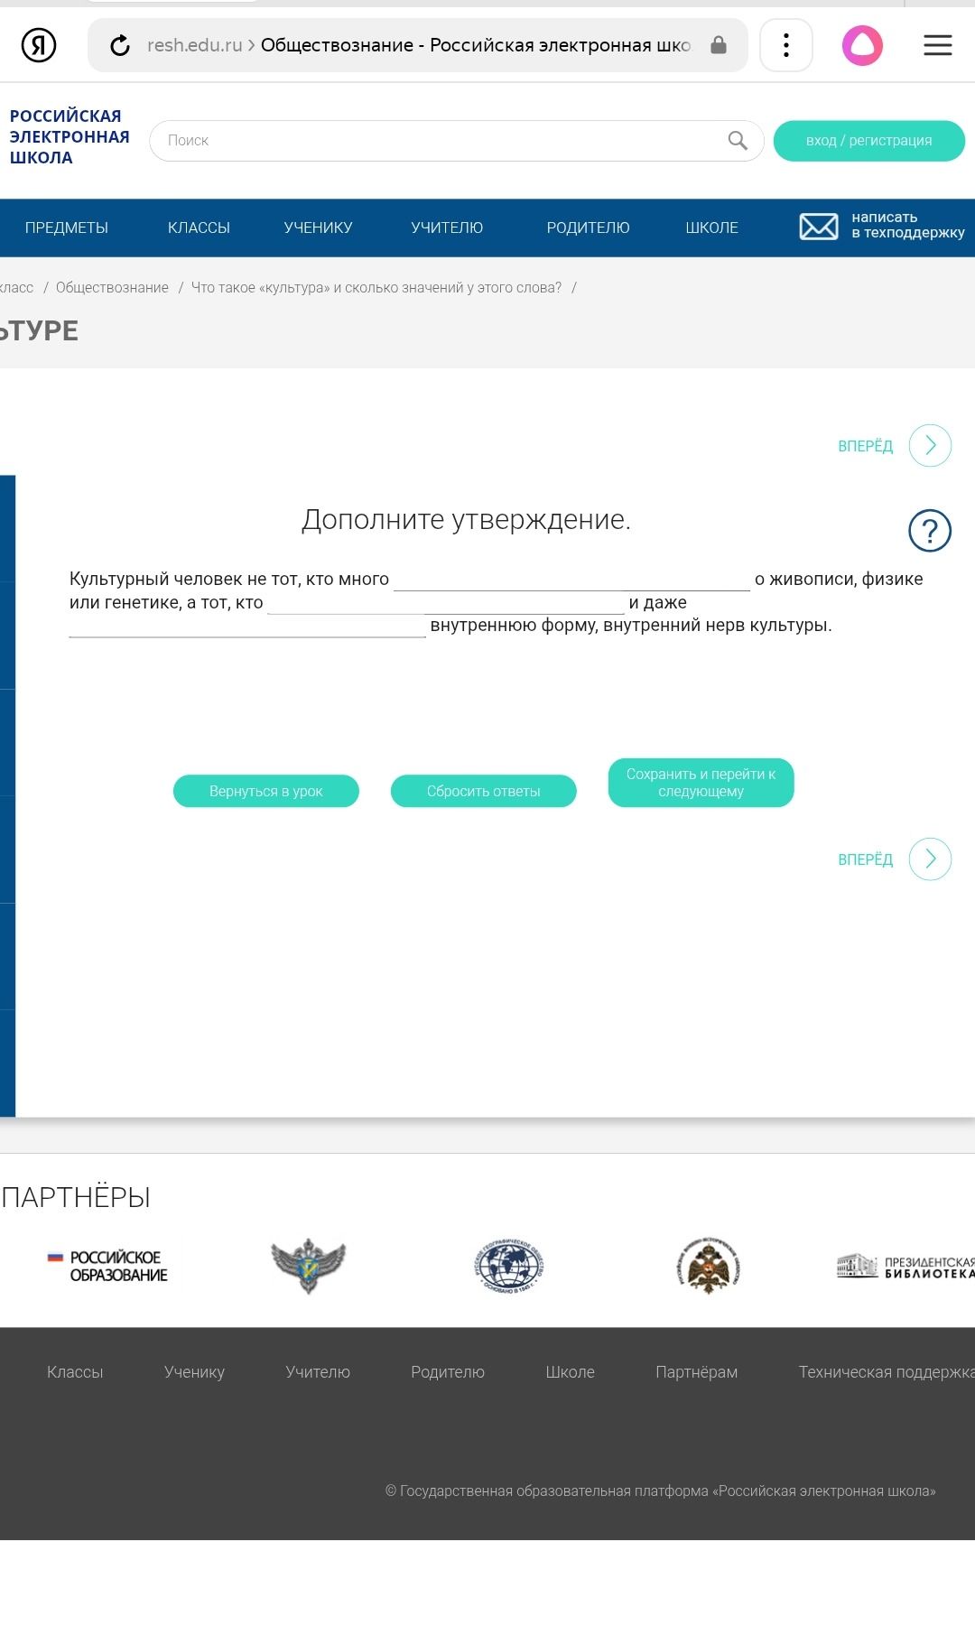The image size is (975, 1625).
Task: Select the УЧИТЕЛЮ navigation item
Action: pyautogui.click(x=447, y=227)
